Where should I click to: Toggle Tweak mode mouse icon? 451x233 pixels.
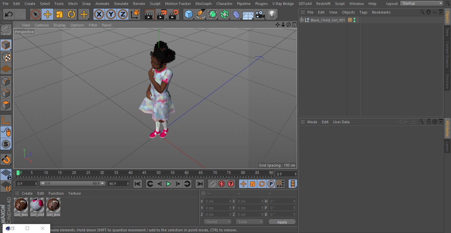6,132
